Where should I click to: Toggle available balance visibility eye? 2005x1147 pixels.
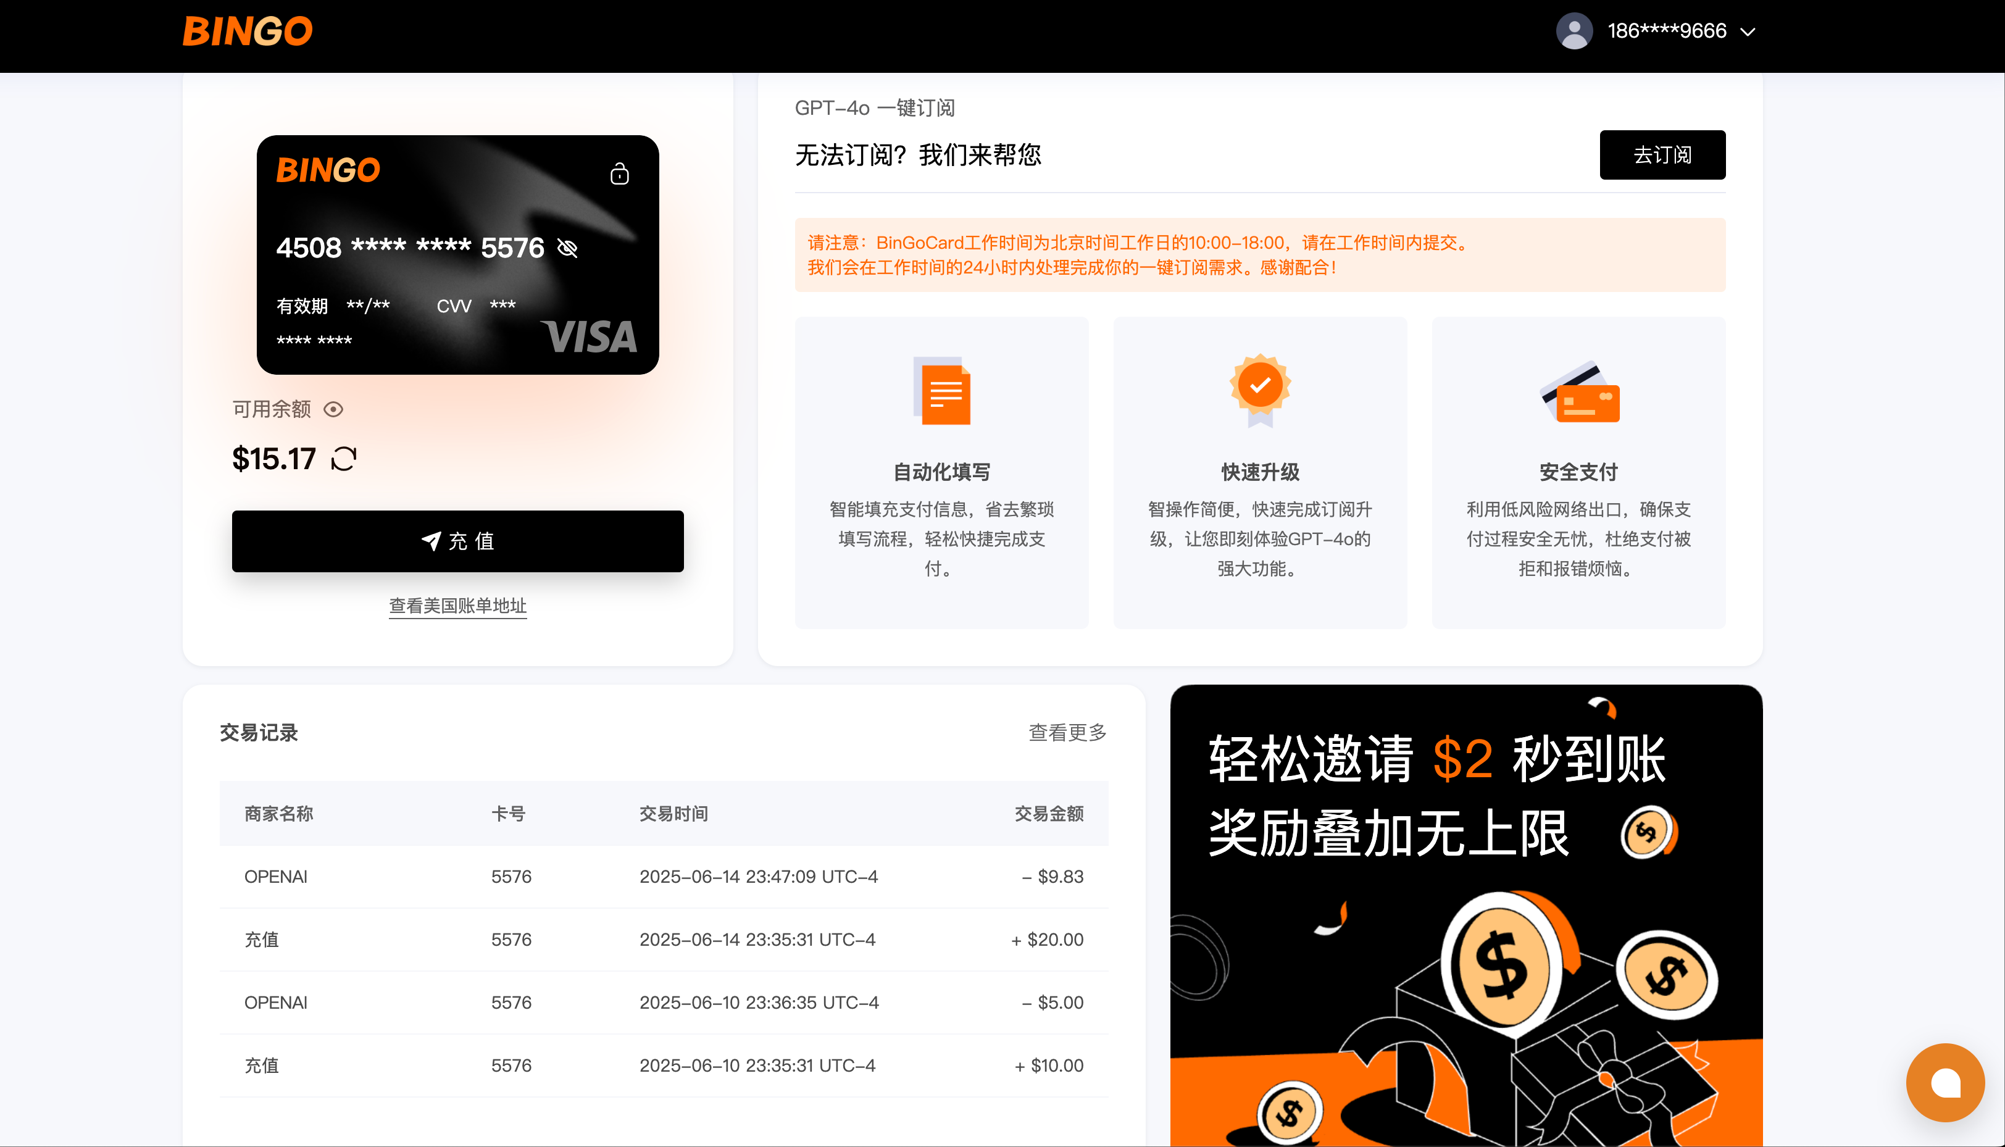334,409
